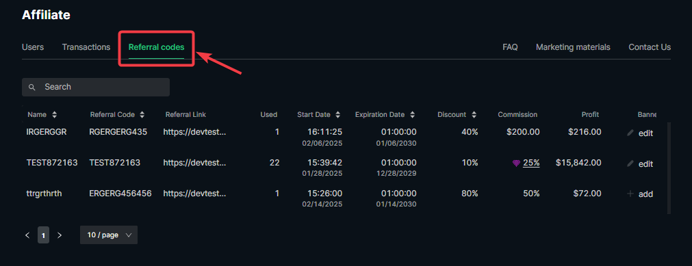Click the Commission column header
Screen dimensions: 692x266
[x=517, y=115]
